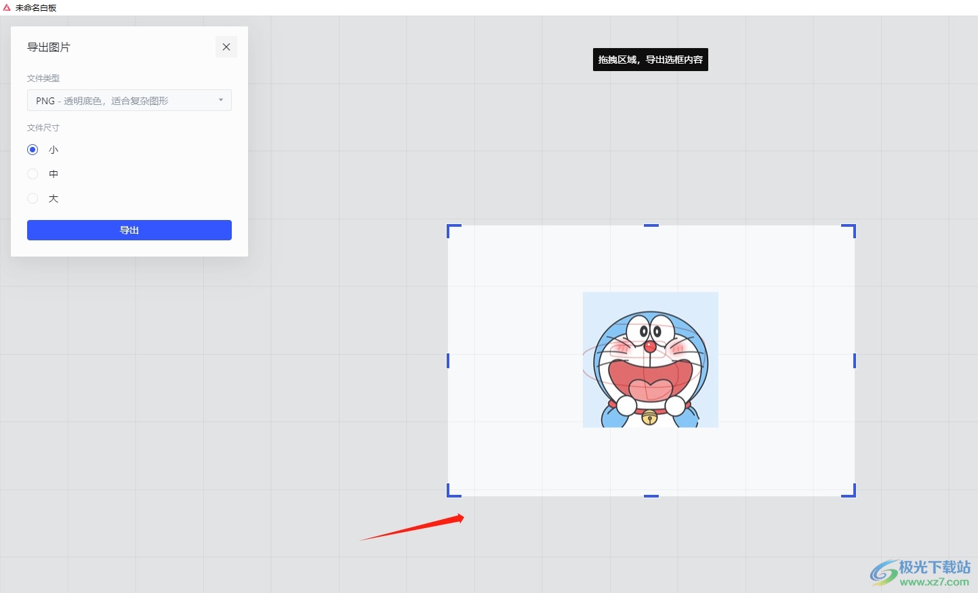Click the bottom-left selection corner handle
978x593 pixels.
[453, 491]
